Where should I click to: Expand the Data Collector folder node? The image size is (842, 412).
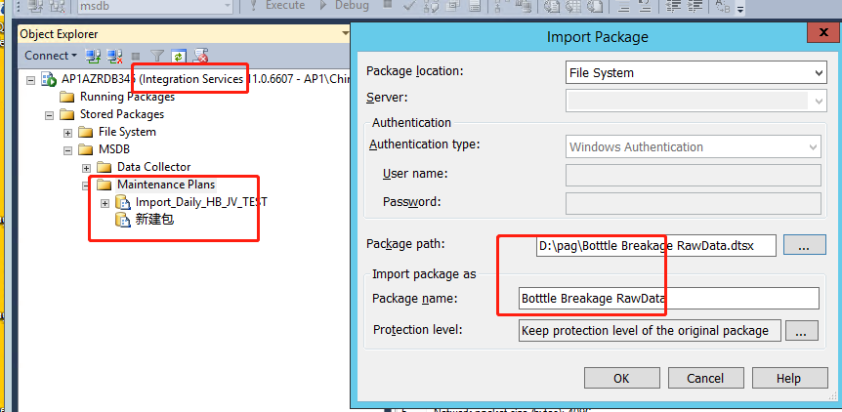click(x=86, y=168)
